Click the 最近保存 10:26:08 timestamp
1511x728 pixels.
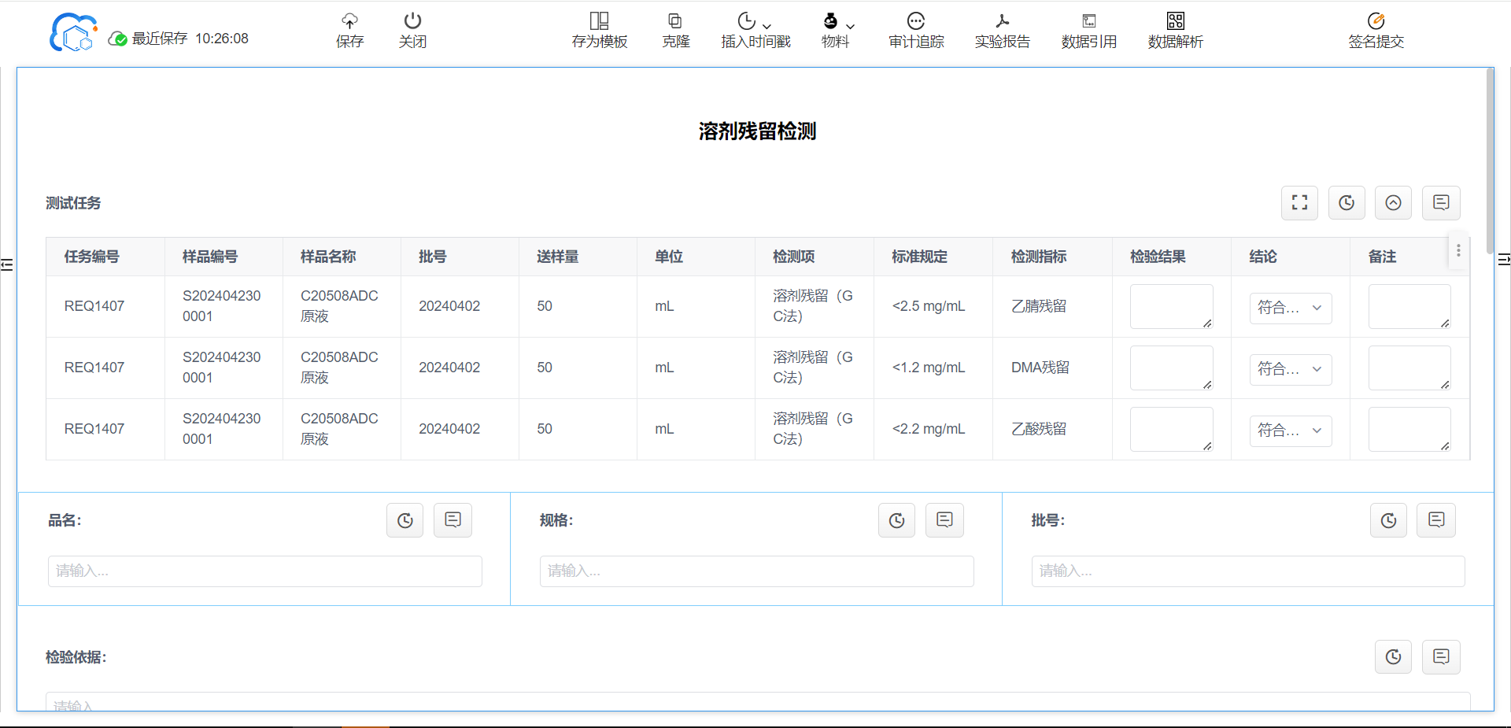190,39
